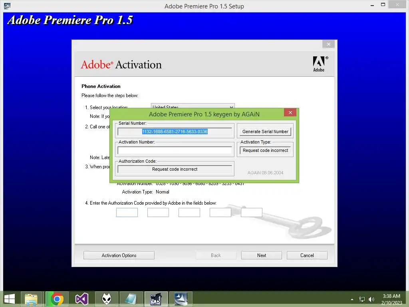Switch to the alien-head taskbar app
The image size is (409, 307).
coord(106,299)
